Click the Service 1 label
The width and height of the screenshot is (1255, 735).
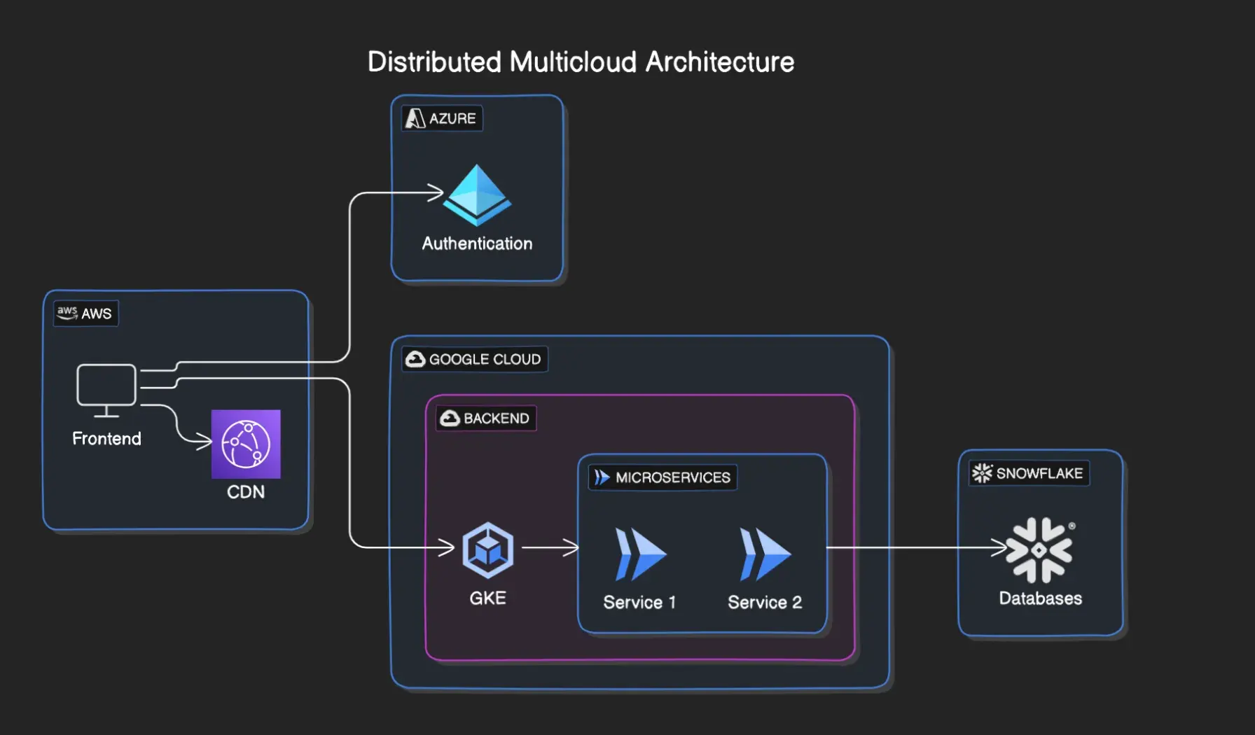pos(639,603)
